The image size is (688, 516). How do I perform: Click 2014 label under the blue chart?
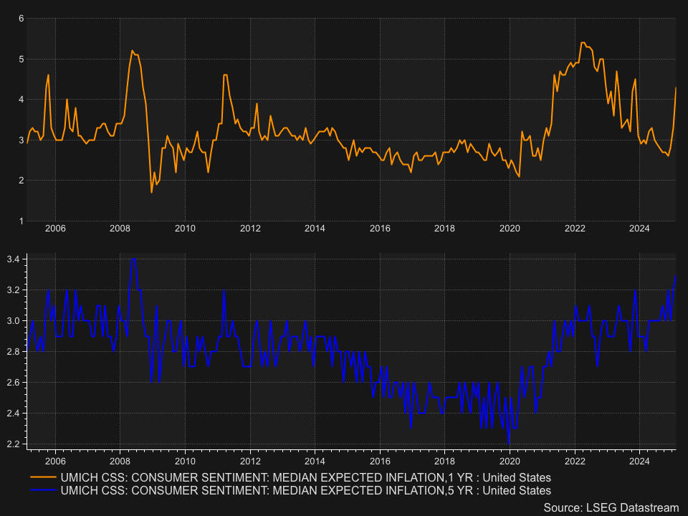[x=315, y=461]
